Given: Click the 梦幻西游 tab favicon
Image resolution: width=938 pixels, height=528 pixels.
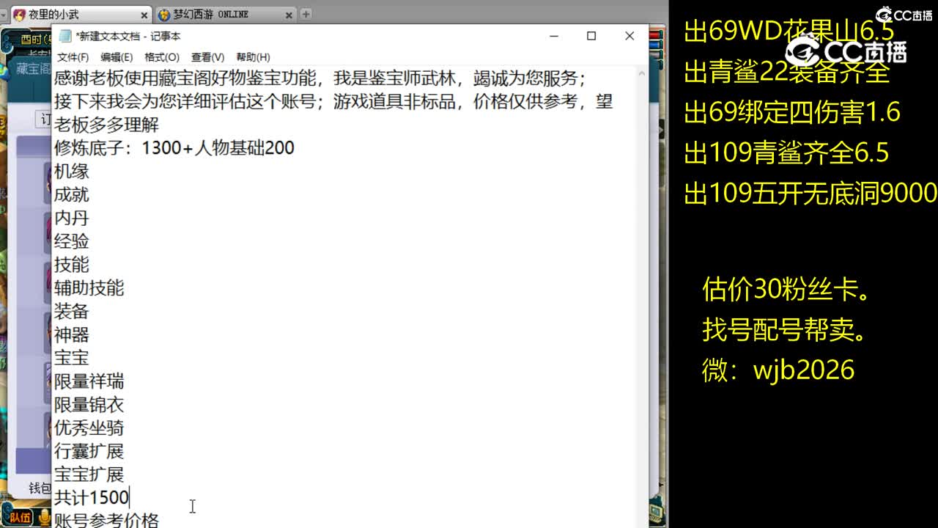Looking at the screenshot, I should [x=164, y=15].
